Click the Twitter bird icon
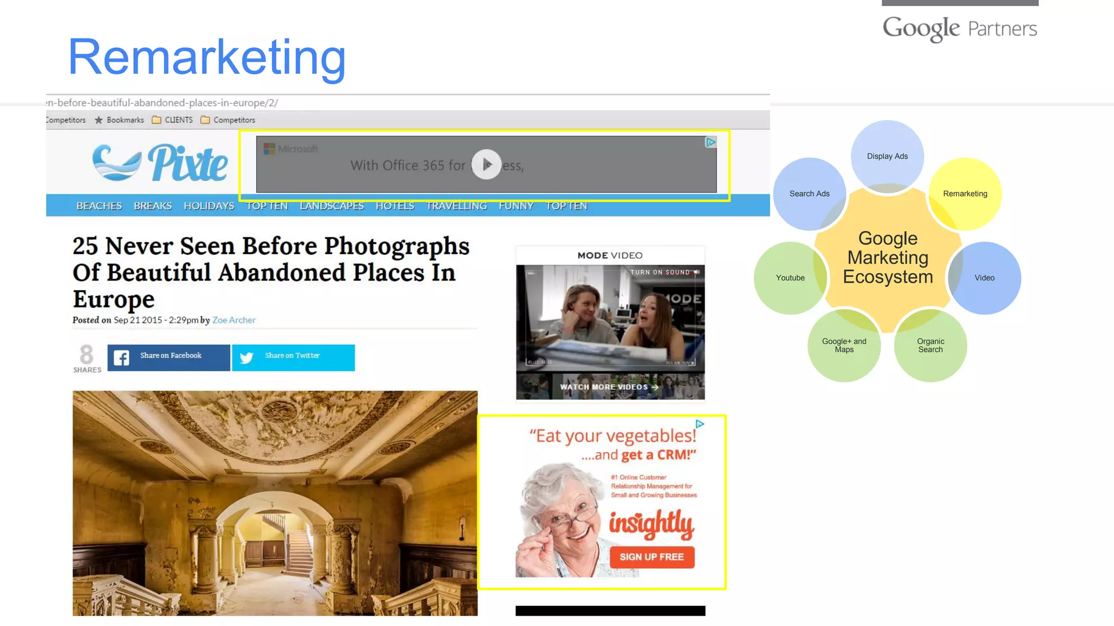1114x626 pixels. pos(246,358)
